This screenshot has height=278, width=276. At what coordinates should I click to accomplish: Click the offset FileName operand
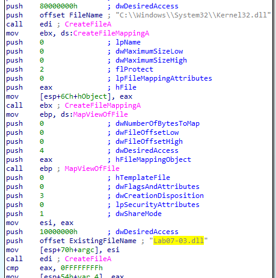pyautogui.click(x=71, y=15)
